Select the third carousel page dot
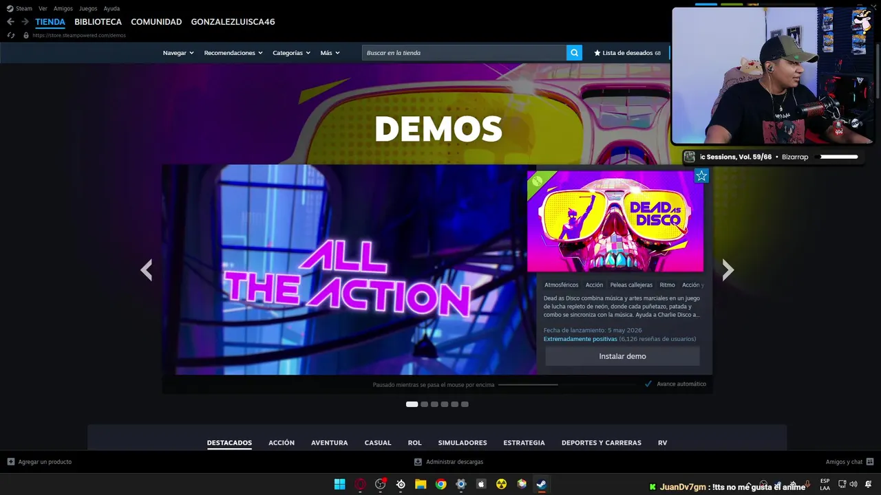 [434, 404]
